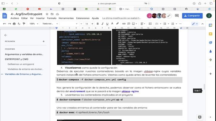Open the numbered list dropdown

pos(174,24)
